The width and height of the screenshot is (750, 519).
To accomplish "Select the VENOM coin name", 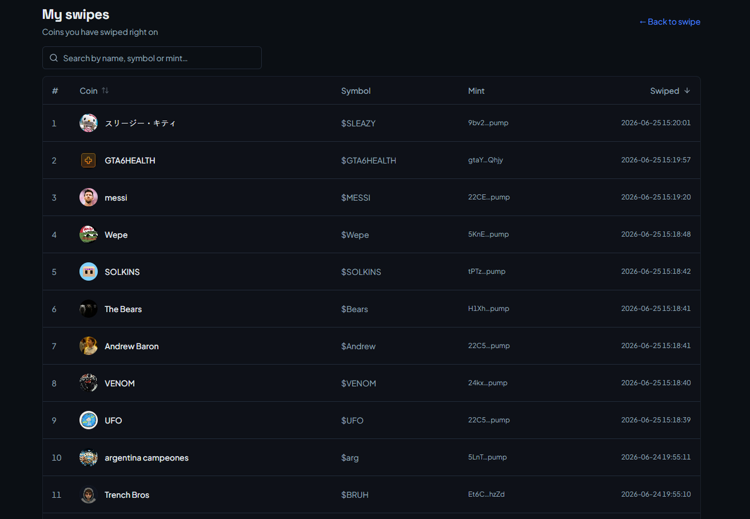I will tap(120, 383).
